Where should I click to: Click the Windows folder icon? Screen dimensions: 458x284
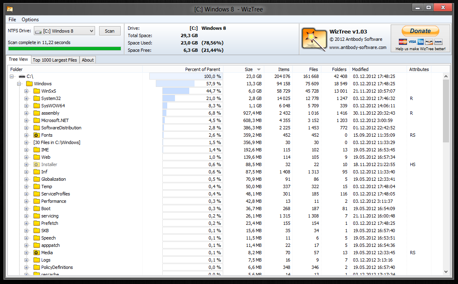pyautogui.click(x=29, y=84)
